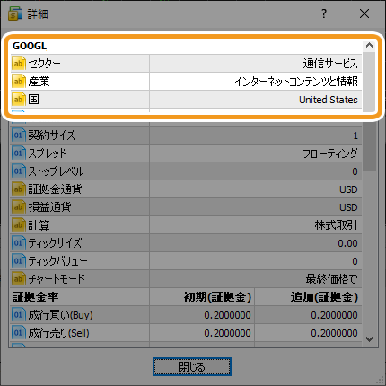
Task: Select the GOOGL symbol header
Action: point(30,46)
